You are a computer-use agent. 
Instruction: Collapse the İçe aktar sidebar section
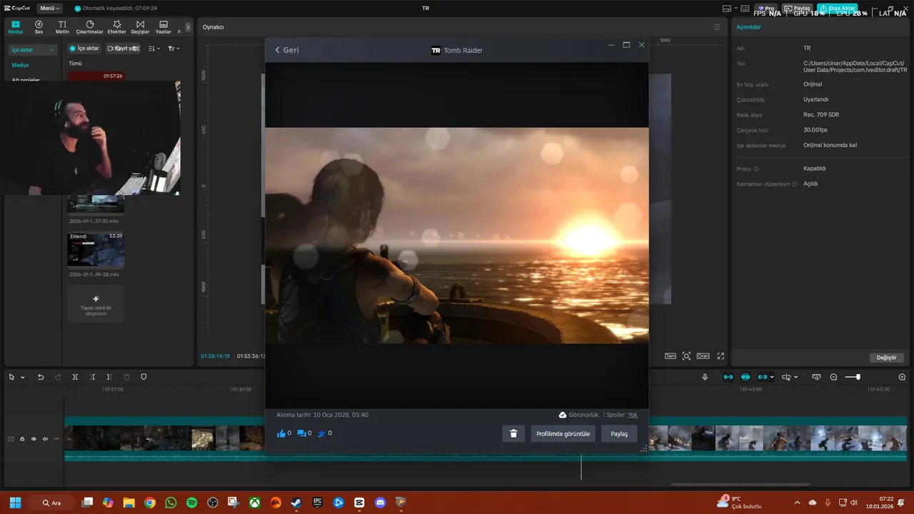32,49
